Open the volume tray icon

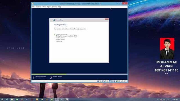pos(169,100)
